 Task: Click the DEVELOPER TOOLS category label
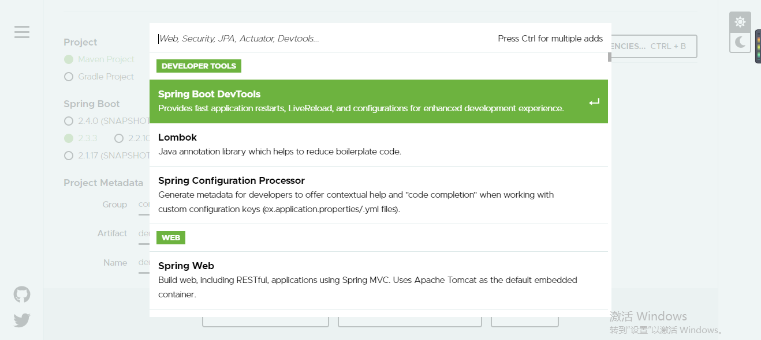tap(199, 66)
